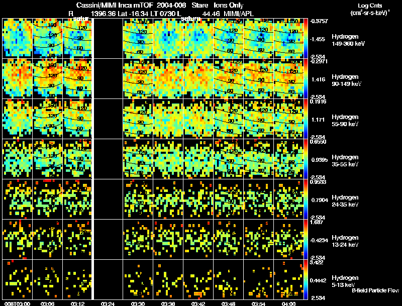This screenshot has width=402, height=306.
Task: Click the -0.2971 color scale value
Action: [319, 61]
